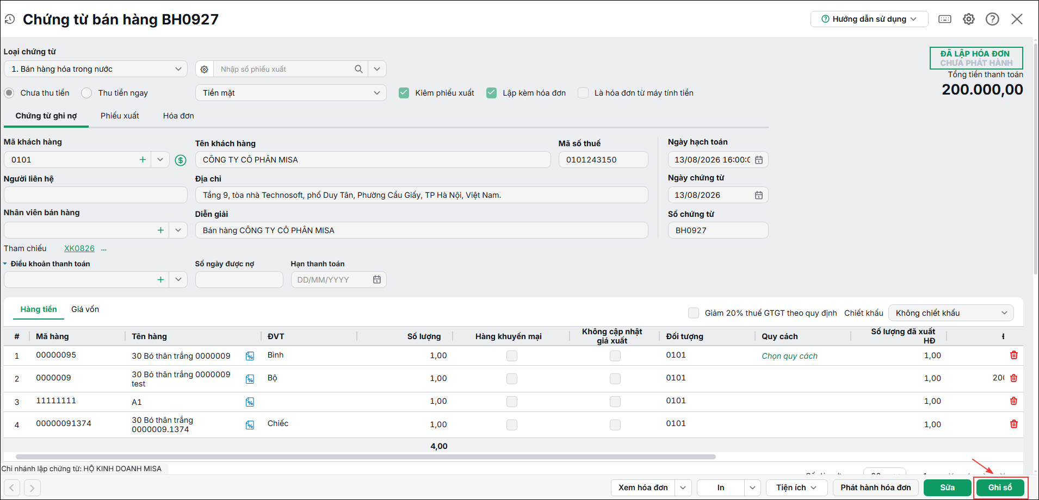1039x500 pixels.
Task: Switch to Hóa đơn tab
Action: click(x=178, y=116)
